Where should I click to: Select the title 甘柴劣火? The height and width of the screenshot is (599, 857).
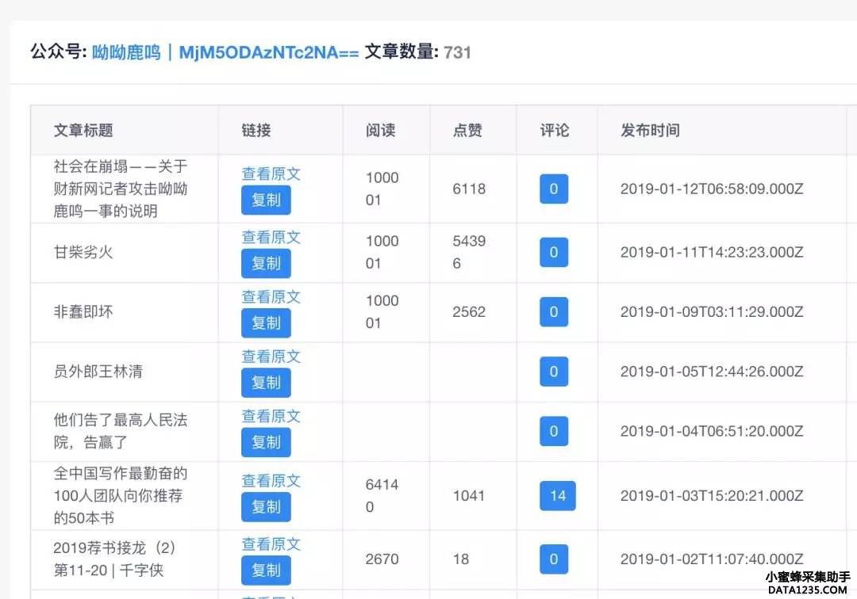coord(83,252)
